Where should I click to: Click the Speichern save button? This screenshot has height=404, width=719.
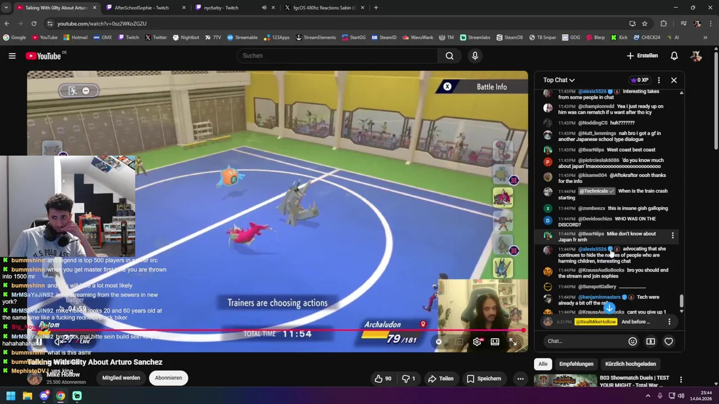(484, 378)
